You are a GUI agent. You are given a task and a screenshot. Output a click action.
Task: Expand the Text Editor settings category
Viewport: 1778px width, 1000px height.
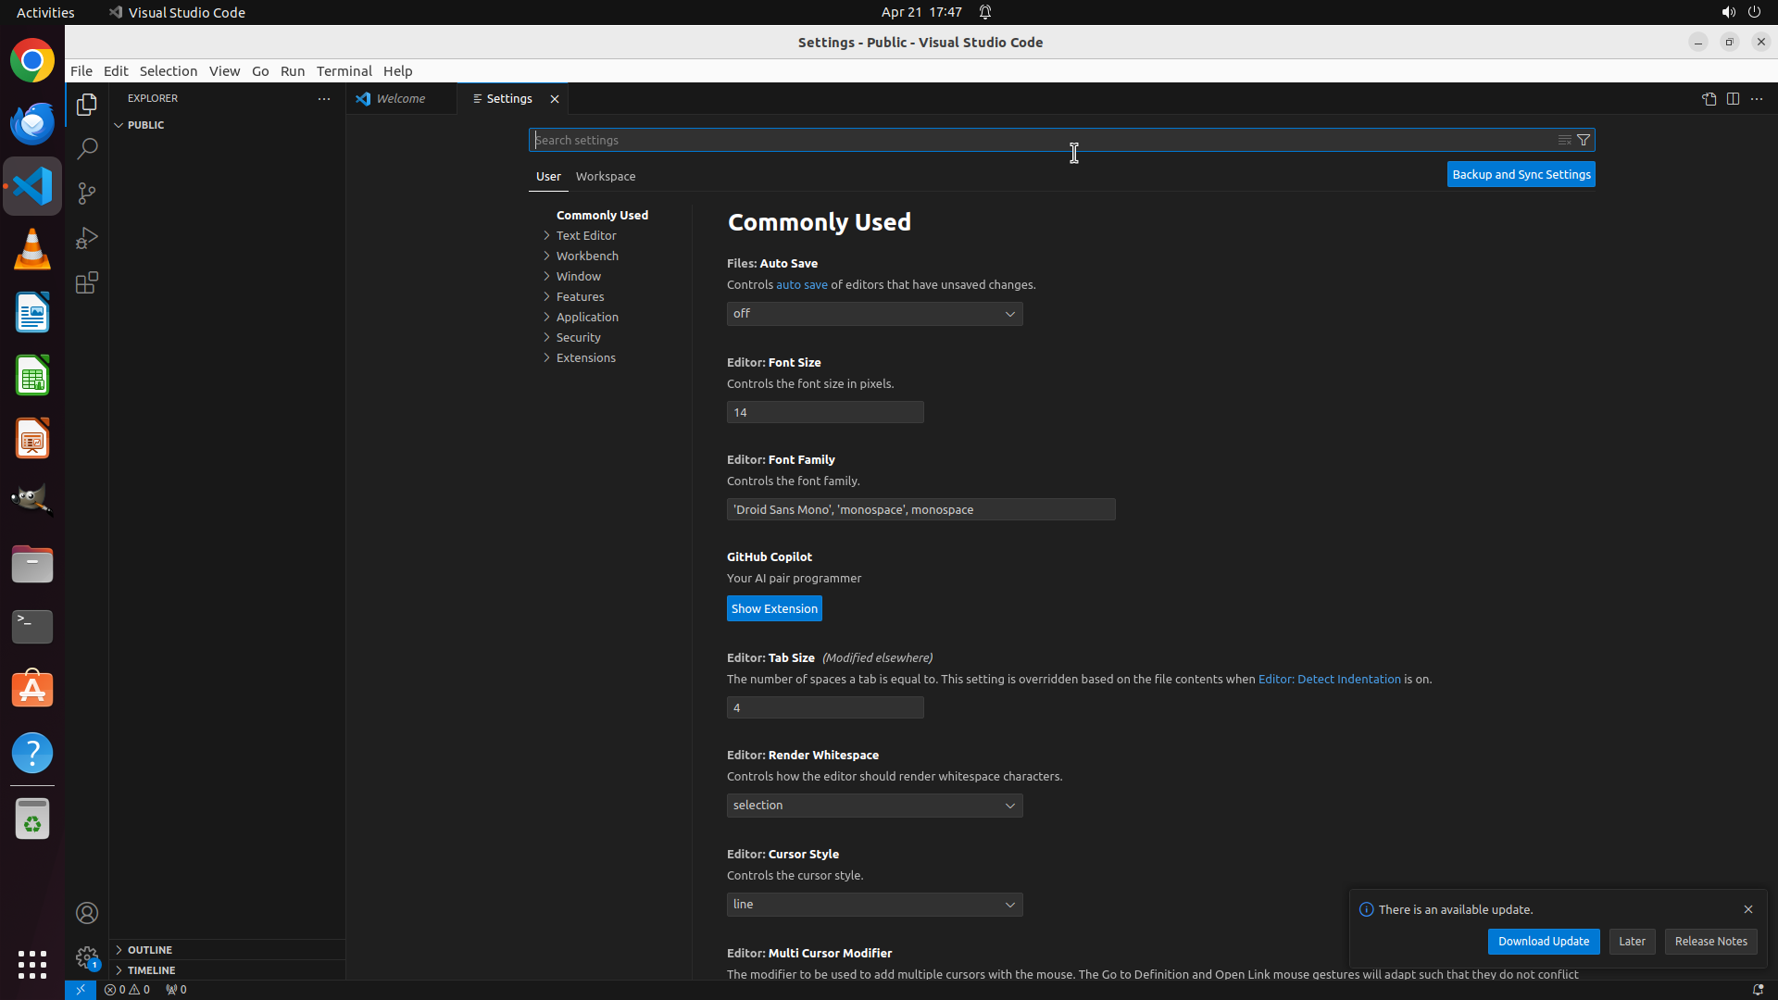pyautogui.click(x=585, y=235)
